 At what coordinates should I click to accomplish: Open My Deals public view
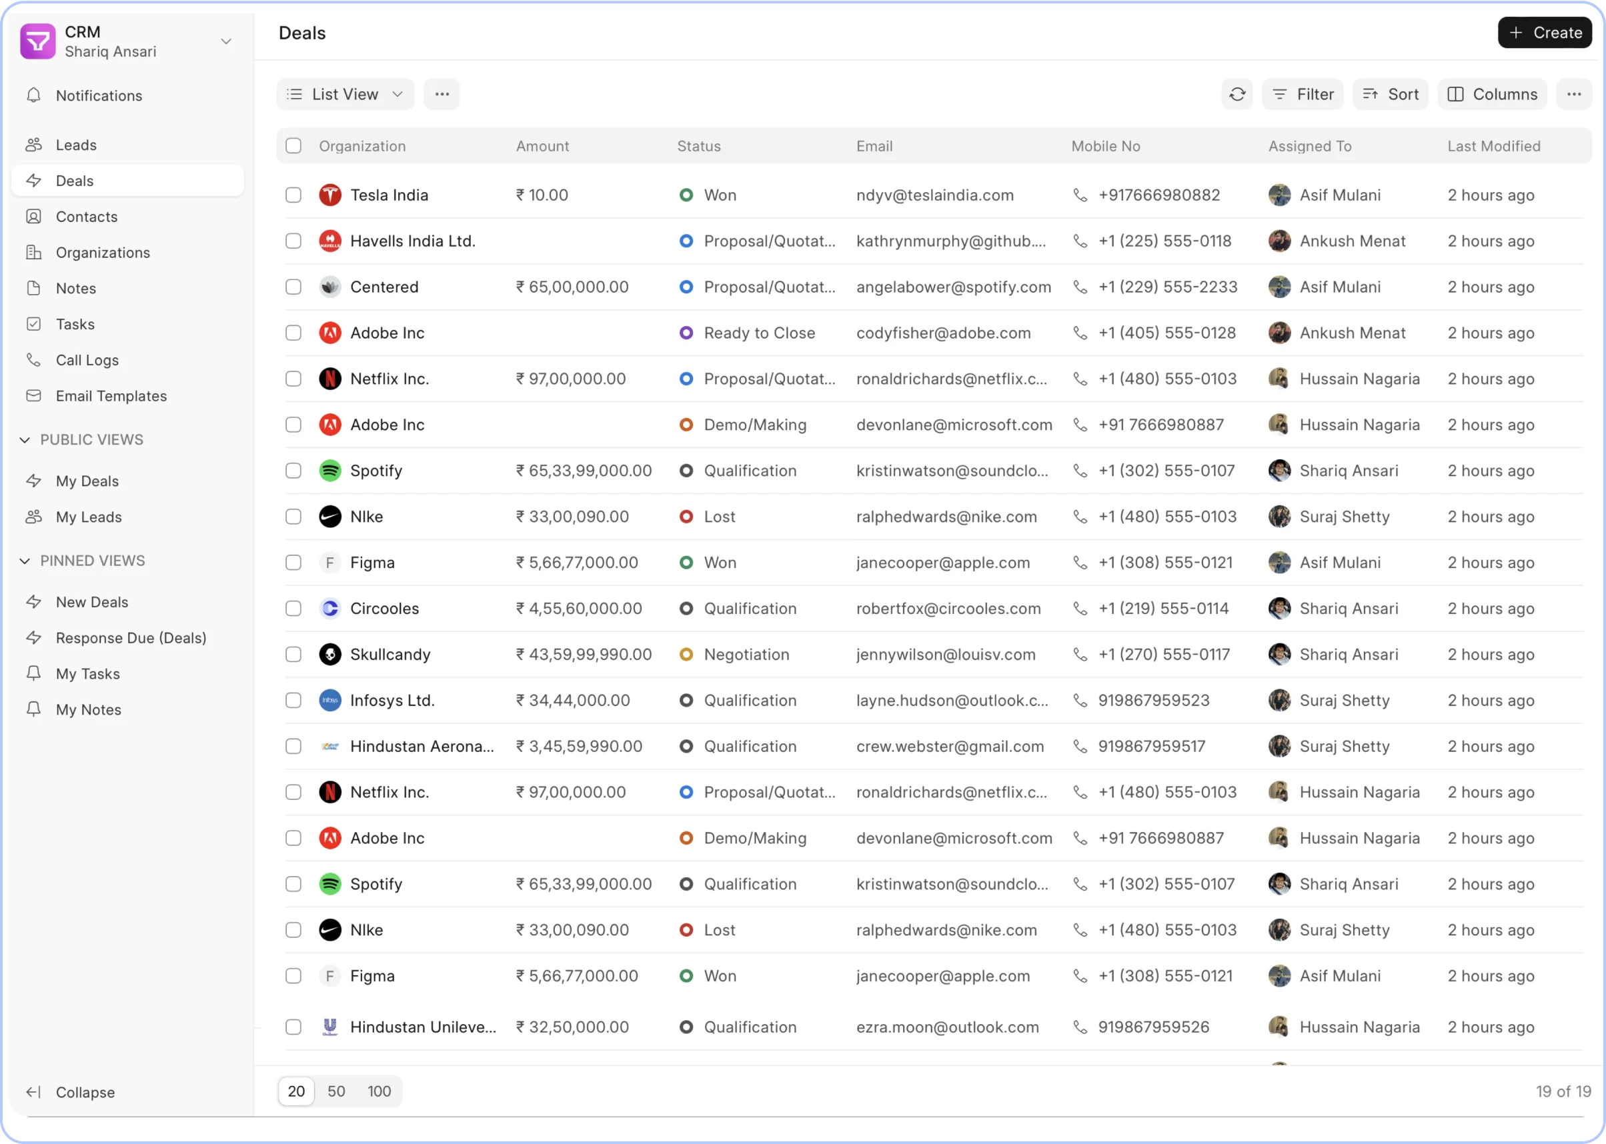(x=87, y=481)
